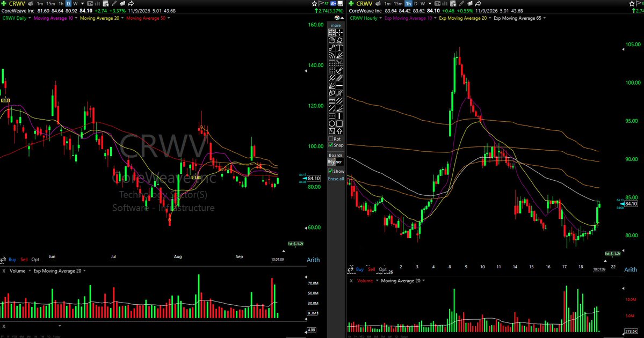Click Arith scale label on left chart
The image size is (644, 338).
313,260
